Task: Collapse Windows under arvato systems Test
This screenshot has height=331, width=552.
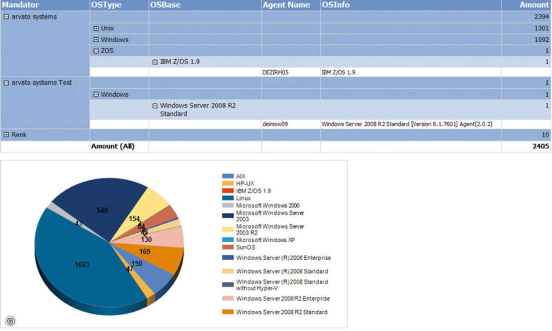Action: tap(97, 95)
